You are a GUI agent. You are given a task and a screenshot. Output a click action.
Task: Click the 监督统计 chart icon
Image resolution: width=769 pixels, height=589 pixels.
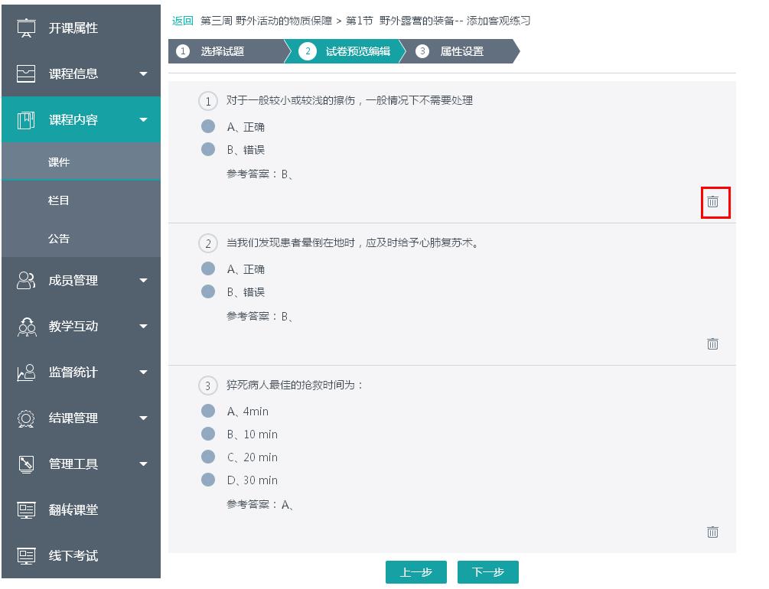click(x=27, y=373)
